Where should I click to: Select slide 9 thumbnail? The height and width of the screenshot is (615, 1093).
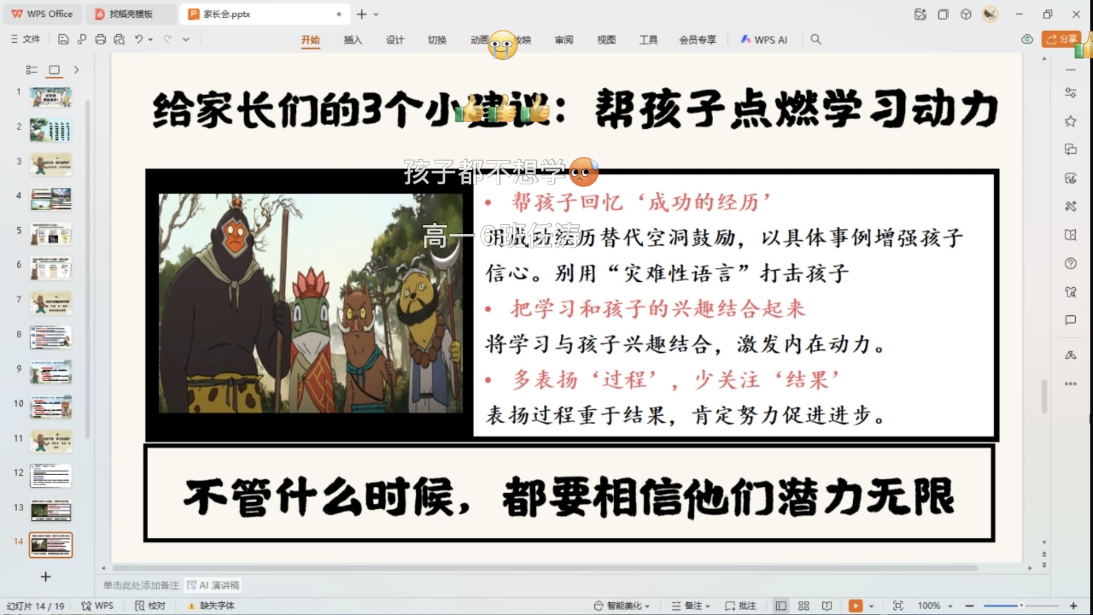tap(51, 372)
